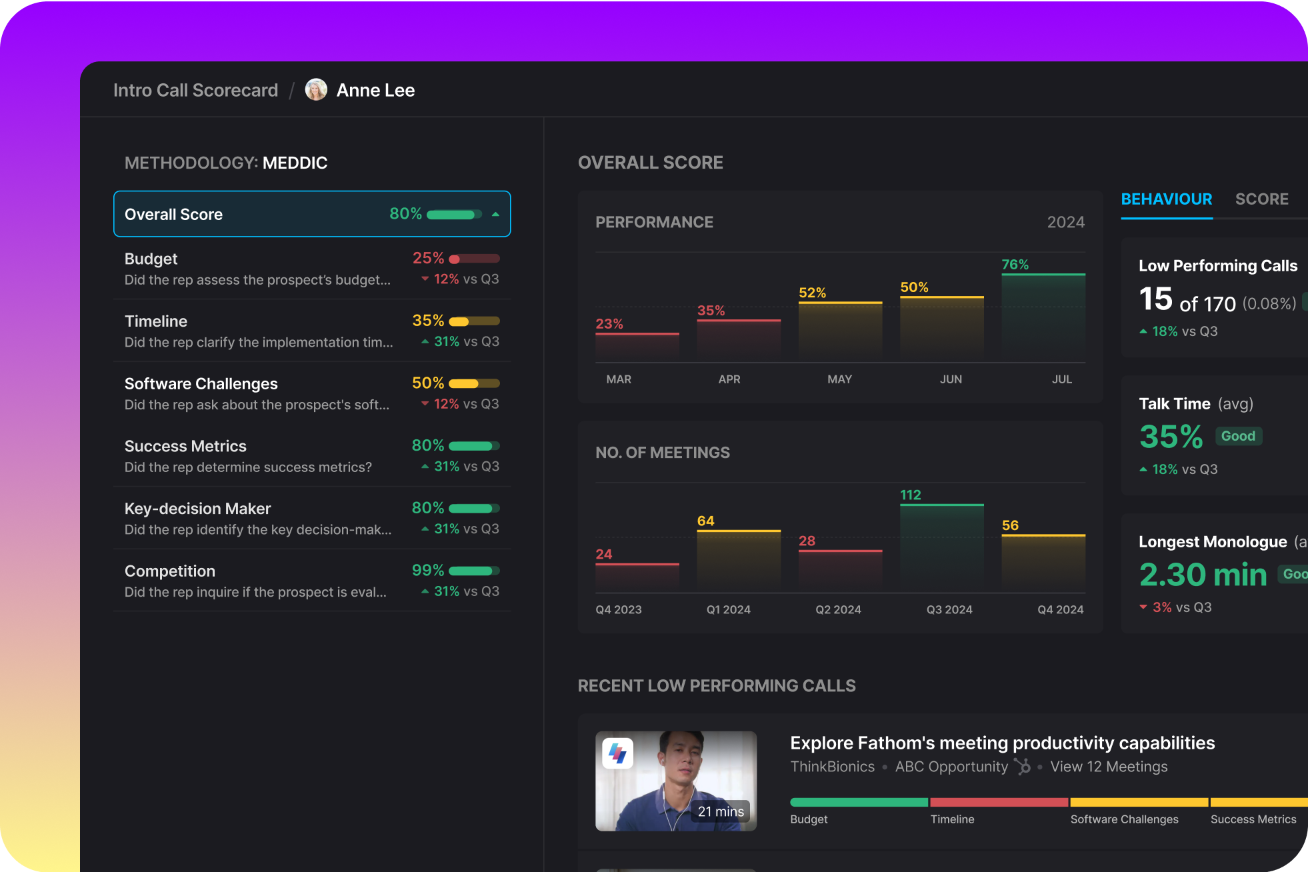The height and width of the screenshot is (872, 1308).
Task: Open the Low Performing Calls card
Action: tap(1215, 297)
